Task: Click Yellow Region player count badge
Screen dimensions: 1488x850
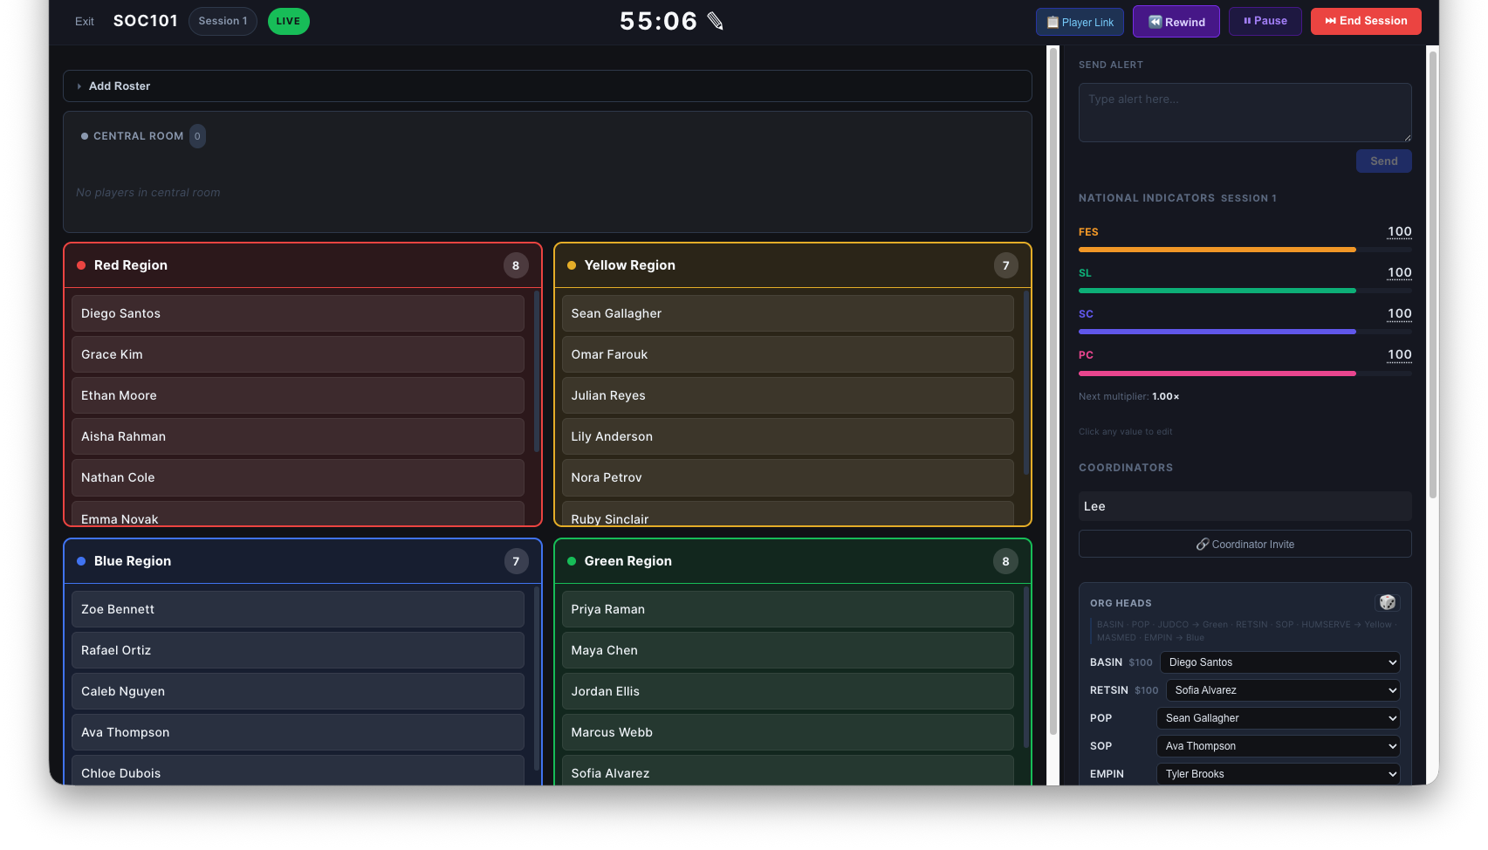Action: tap(1005, 265)
